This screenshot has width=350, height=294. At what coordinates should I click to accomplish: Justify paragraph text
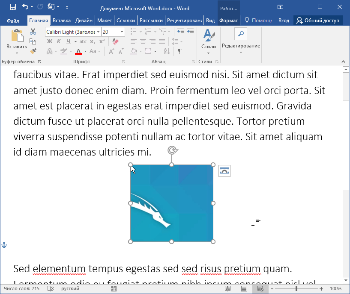tap(162, 41)
